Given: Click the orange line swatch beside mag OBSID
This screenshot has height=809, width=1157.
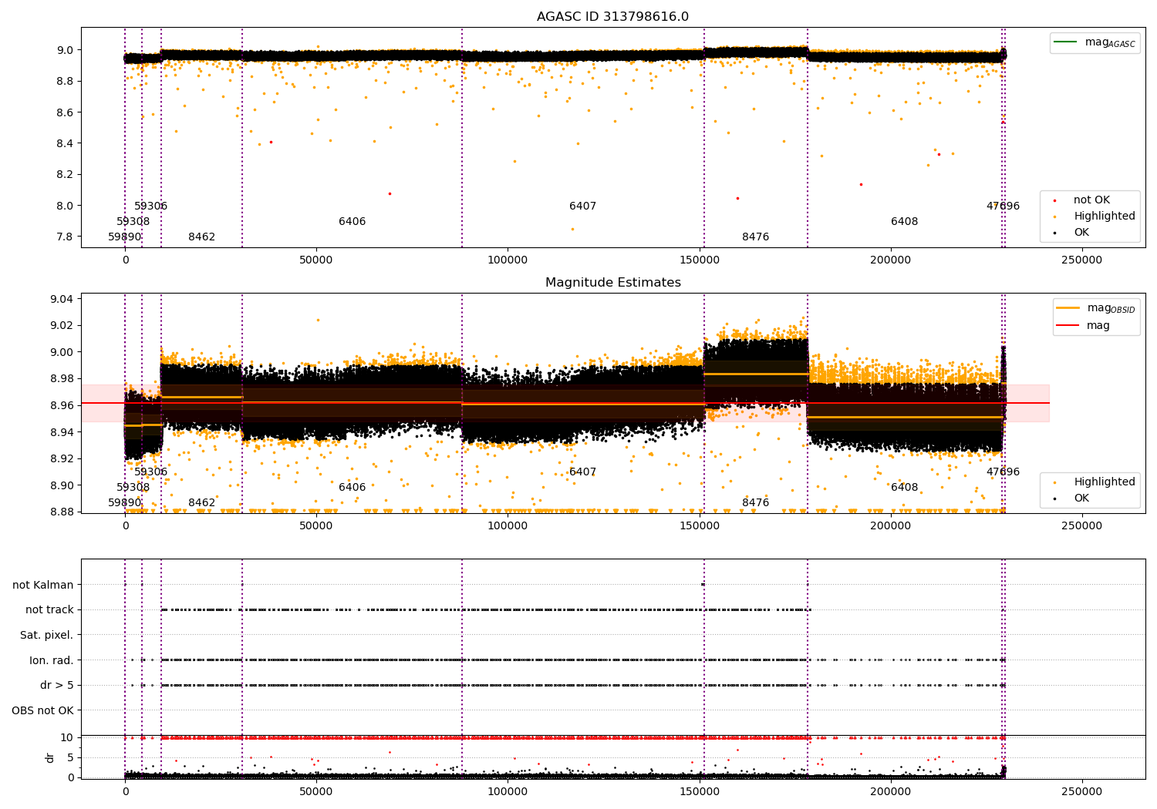Looking at the screenshot, I should (x=1068, y=308).
